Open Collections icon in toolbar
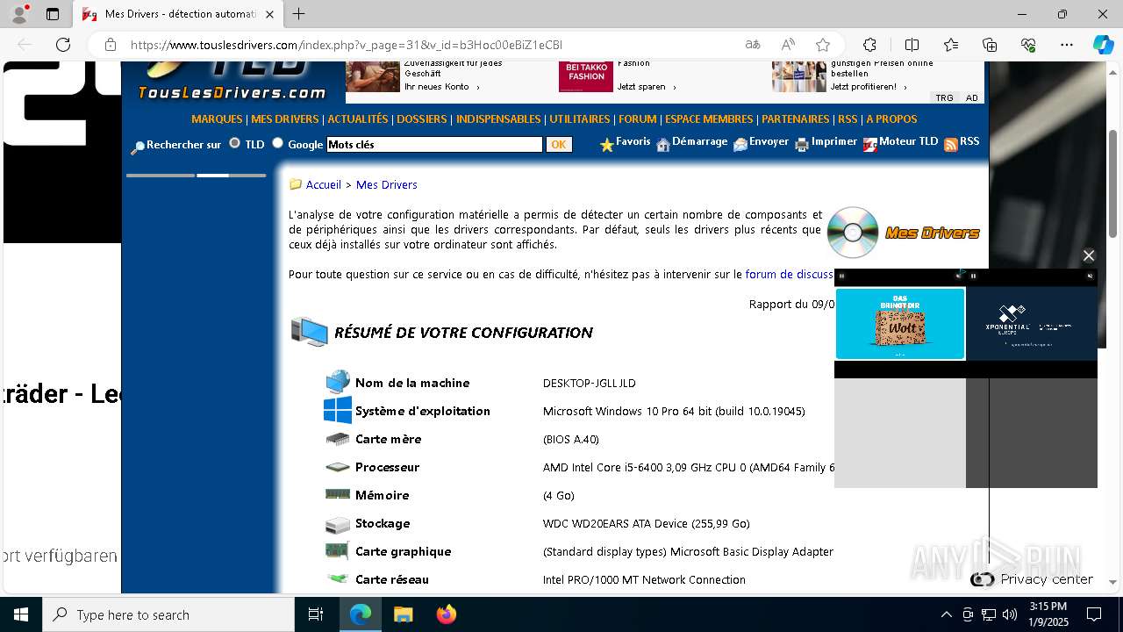The image size is (1123, 632). tap(990, 45)
